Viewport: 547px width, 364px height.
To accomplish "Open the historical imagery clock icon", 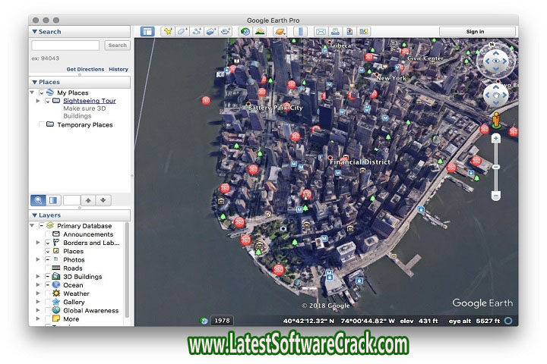I will click(245, 31).
